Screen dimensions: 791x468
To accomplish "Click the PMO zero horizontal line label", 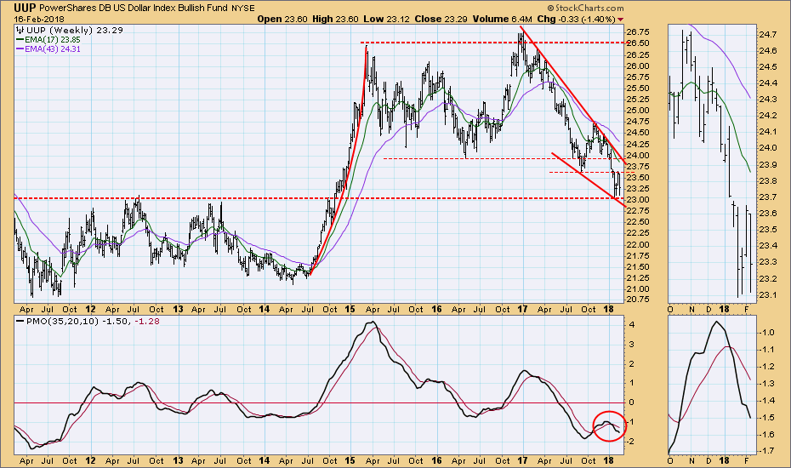I will tap(631, 402).
